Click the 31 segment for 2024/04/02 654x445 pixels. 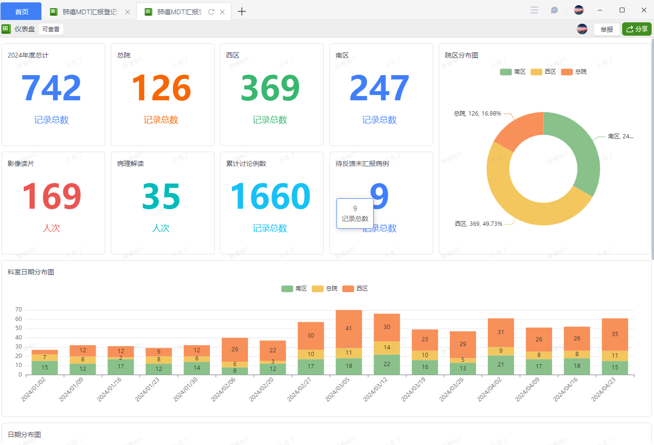(x=501, y=332)
